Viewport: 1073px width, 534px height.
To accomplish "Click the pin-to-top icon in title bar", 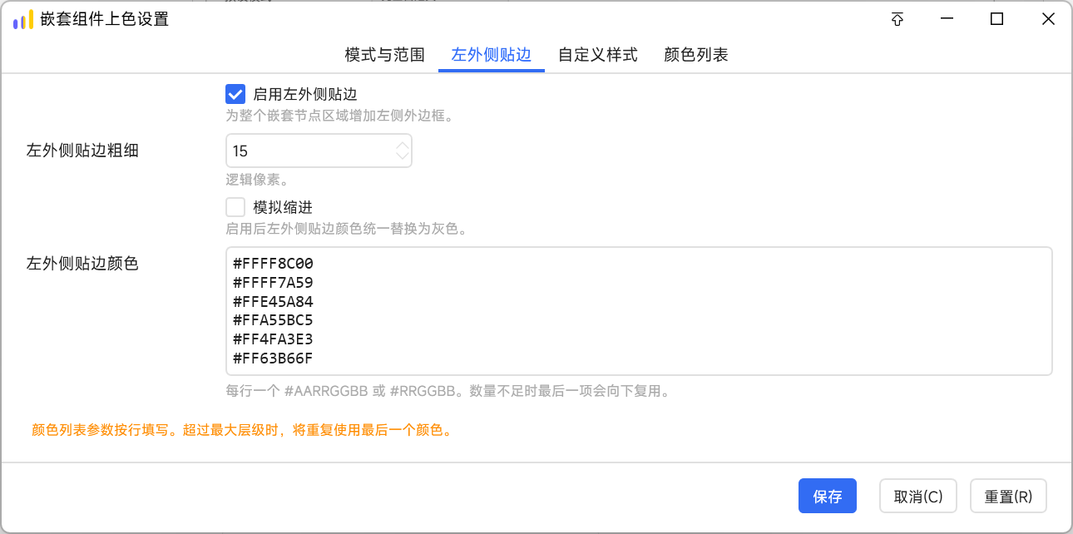I will [x=897, y=20].
